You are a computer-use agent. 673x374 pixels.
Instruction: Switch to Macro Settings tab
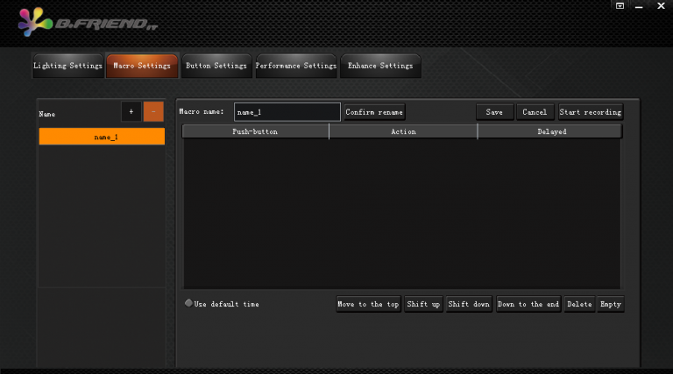tap(142, 66)
